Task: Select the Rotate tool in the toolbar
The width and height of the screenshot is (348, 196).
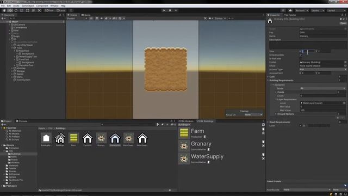Action: tap(16, 10)
